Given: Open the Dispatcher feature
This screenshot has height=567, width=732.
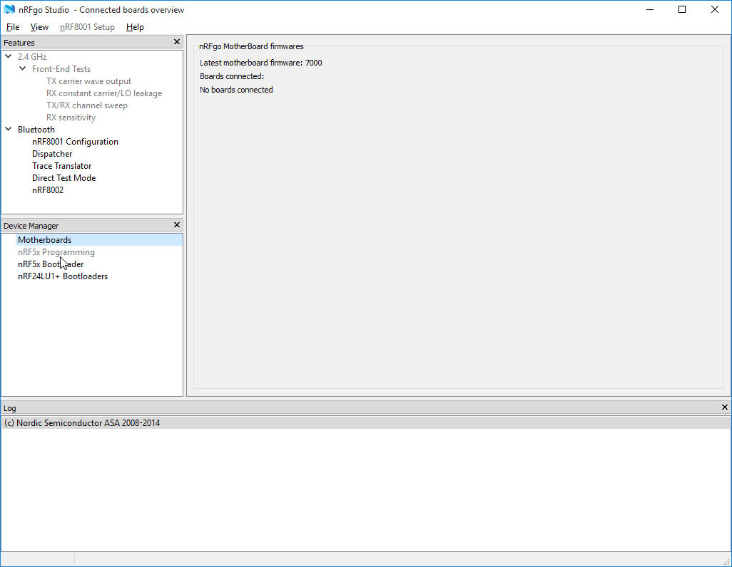Looking at the screenshot, I should coord(52,154).
